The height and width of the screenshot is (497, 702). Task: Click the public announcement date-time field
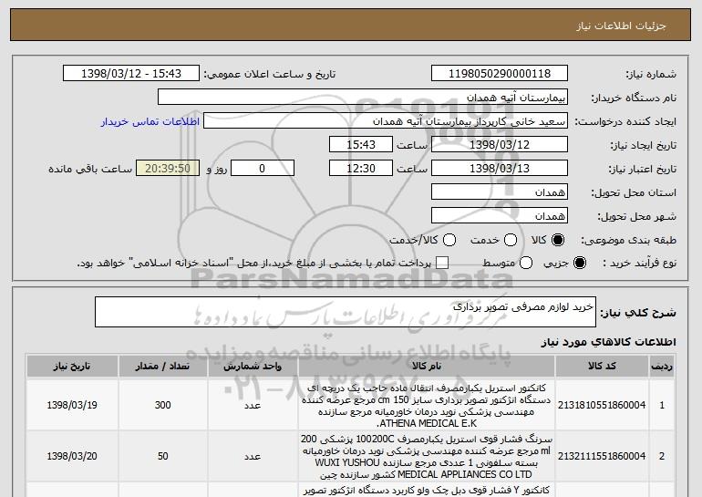[x=131, y=73]
